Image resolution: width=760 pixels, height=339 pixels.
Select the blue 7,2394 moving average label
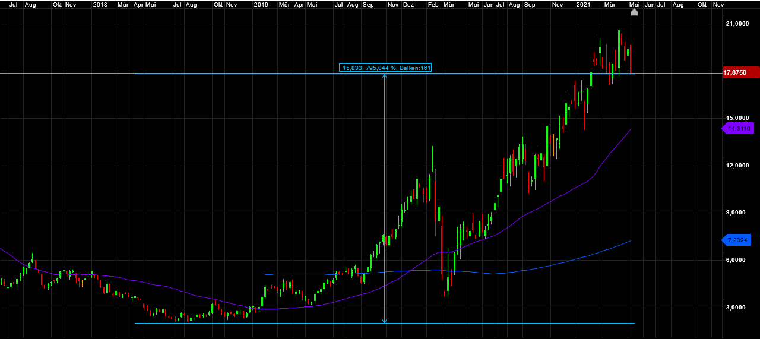[736, 240]
